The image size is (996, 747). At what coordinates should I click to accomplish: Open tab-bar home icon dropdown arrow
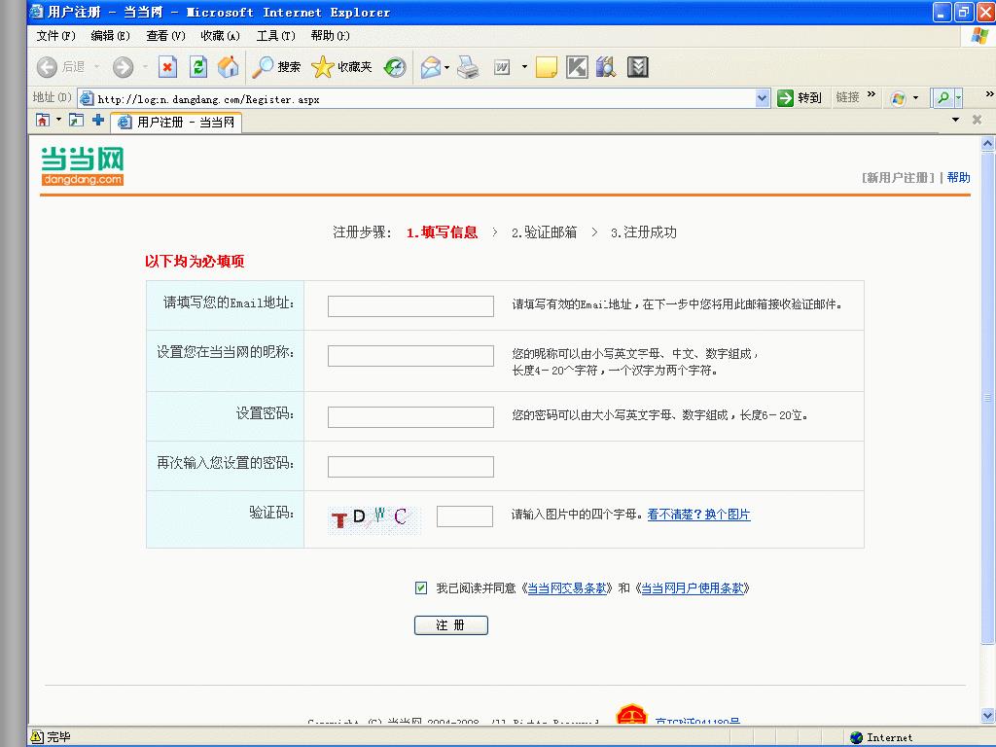58,120
